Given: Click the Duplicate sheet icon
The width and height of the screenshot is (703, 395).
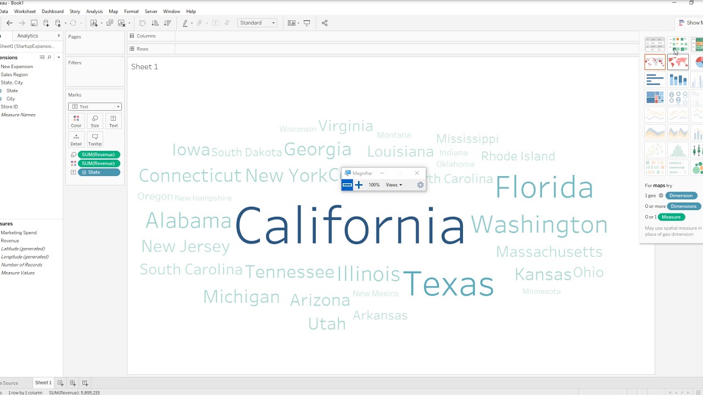Looking at the screenshot, I should coord(110,23).
